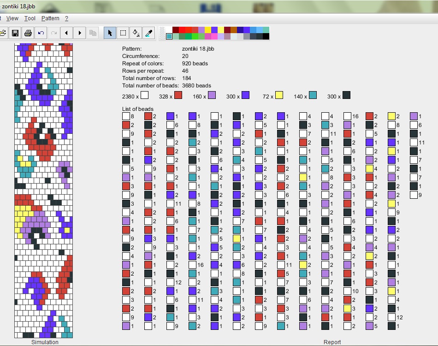This screenshot has width=438, height=346.
Task: Click the Open file folder icon
Action: click(x=3, y=33)
